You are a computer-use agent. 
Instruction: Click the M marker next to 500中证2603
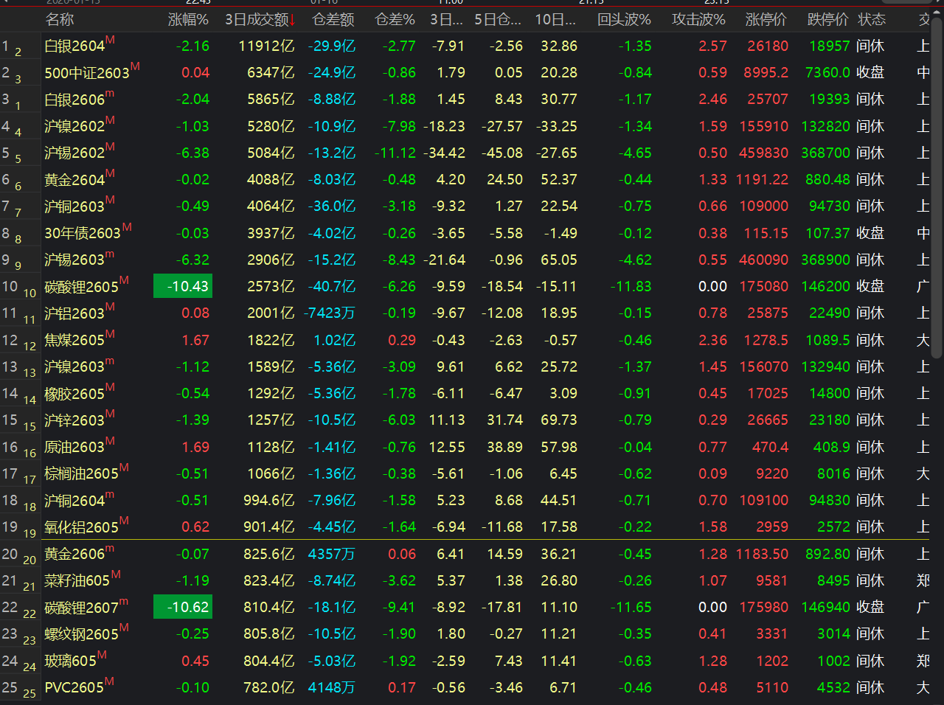(135, 67)
